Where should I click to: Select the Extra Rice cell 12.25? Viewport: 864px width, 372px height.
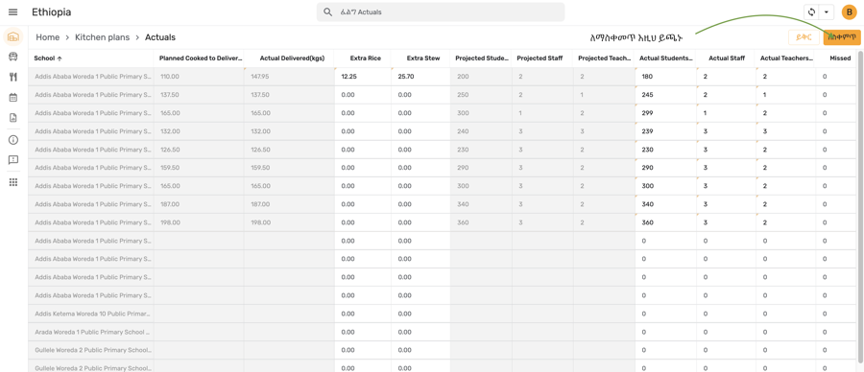363,77
